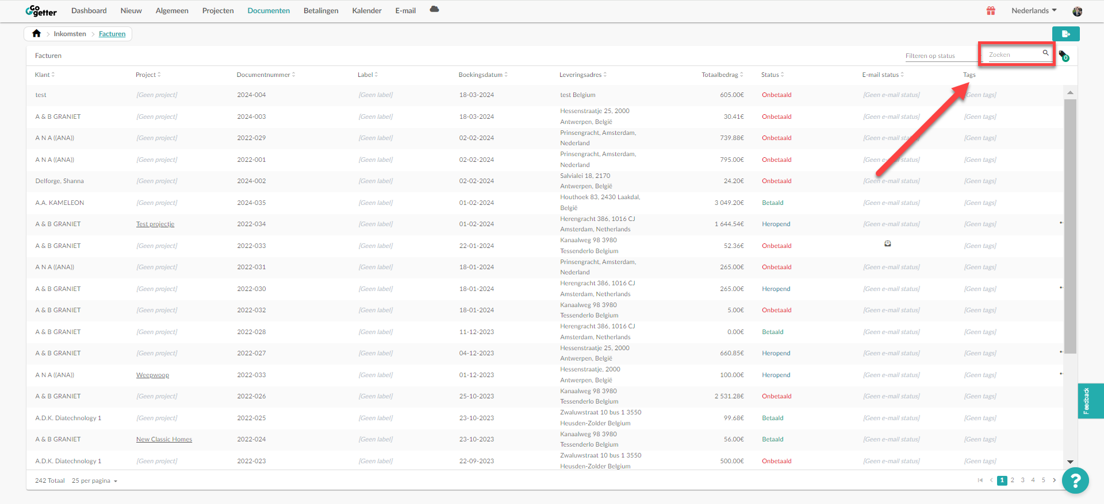This screenshot has height=504, width=1104.
Task: Select current page 1 in pagination
Action: click(x=1002, y=480)
